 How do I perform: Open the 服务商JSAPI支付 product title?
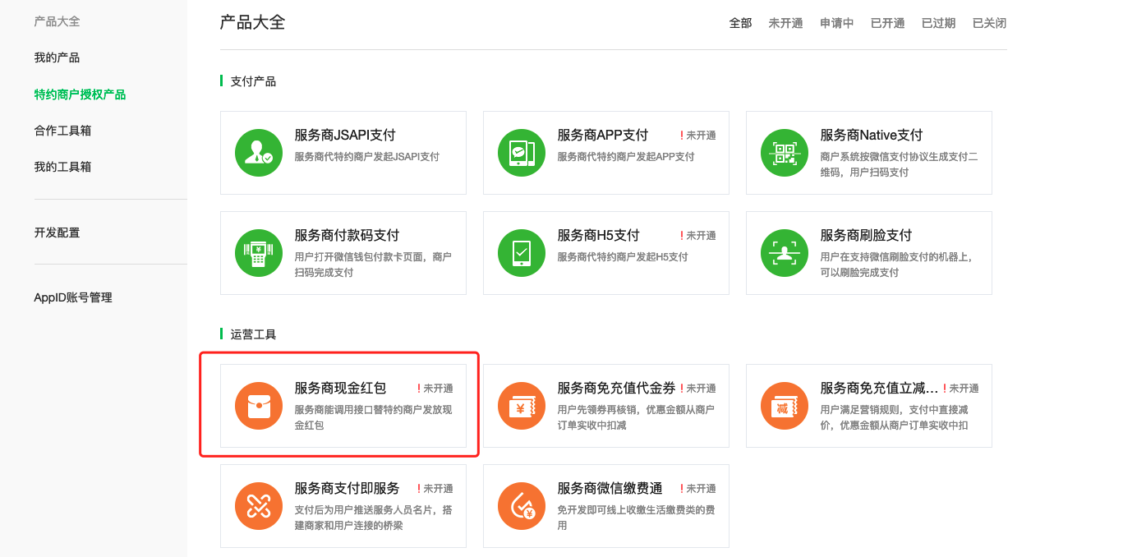(x=345, y=135)
